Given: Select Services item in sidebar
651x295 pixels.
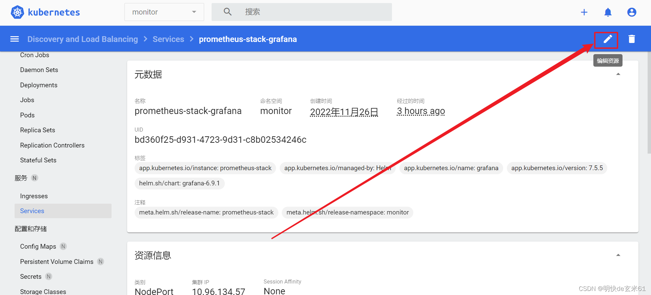Looking at the screenshot, I should tap(63, 211).
